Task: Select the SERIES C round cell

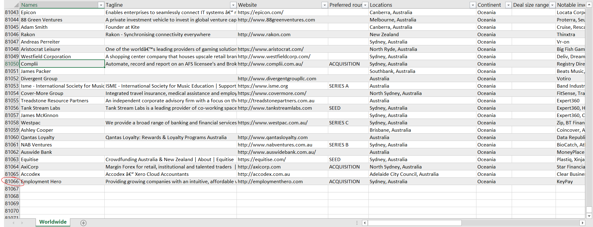Action: coord(348,123)
